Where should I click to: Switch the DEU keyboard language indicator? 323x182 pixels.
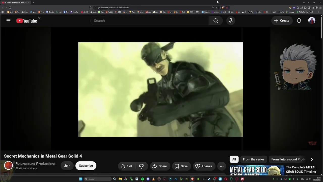coord(302,179)
